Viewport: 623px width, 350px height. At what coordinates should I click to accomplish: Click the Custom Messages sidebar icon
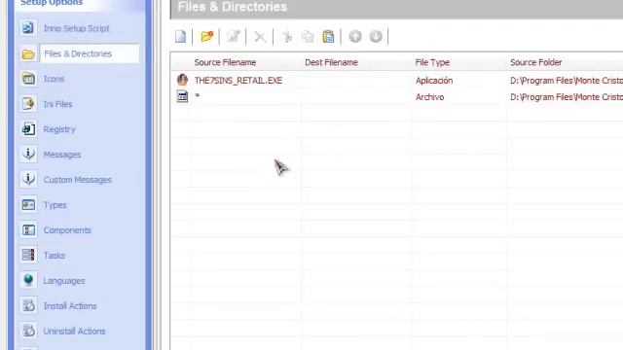28,179
